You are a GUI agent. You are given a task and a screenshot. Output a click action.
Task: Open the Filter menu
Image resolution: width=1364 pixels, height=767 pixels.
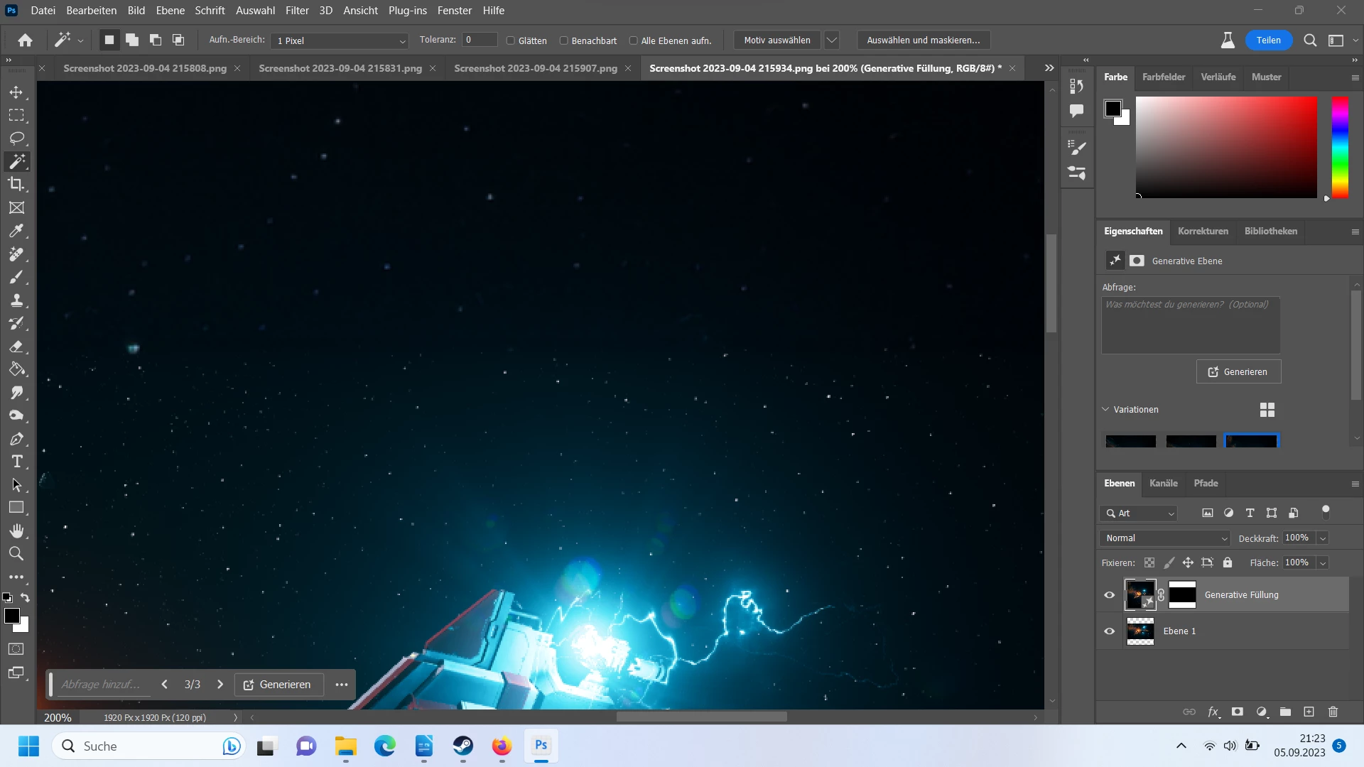(297, 11)
